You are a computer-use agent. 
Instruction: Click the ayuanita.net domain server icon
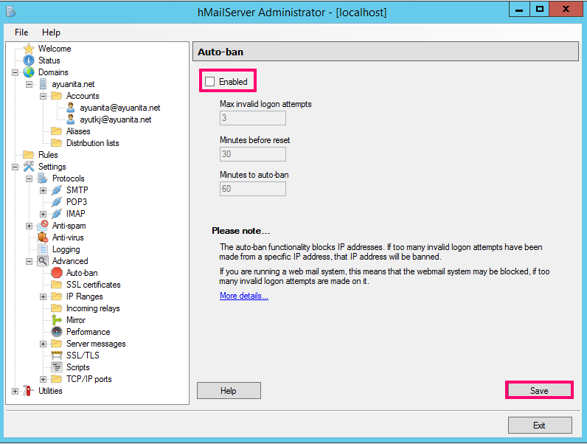click(x=43, y=84)
